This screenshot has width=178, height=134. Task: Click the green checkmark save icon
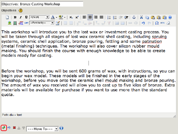pos(4,128)
